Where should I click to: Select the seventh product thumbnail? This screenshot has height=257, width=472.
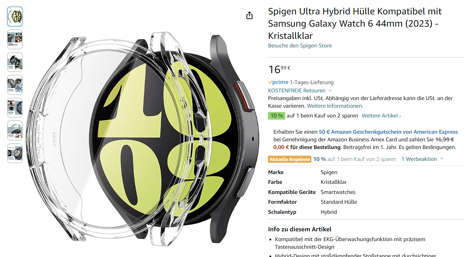point(15,153)
